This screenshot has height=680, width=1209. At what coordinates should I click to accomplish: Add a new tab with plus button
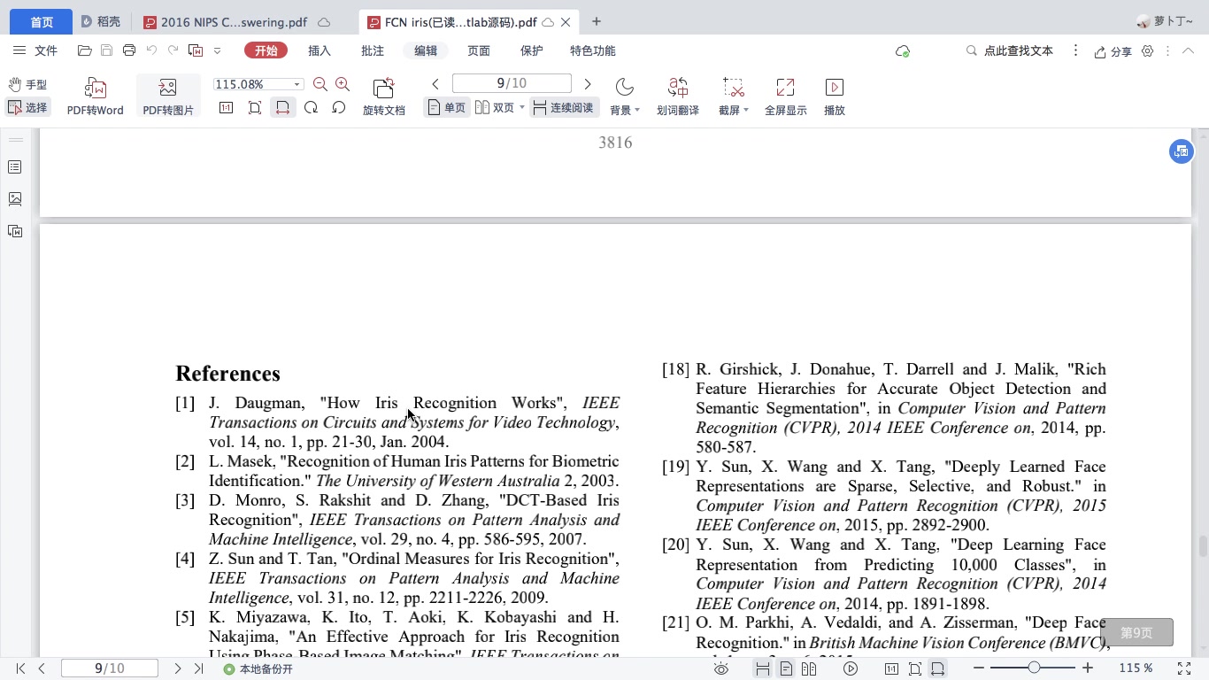[597, 21]
